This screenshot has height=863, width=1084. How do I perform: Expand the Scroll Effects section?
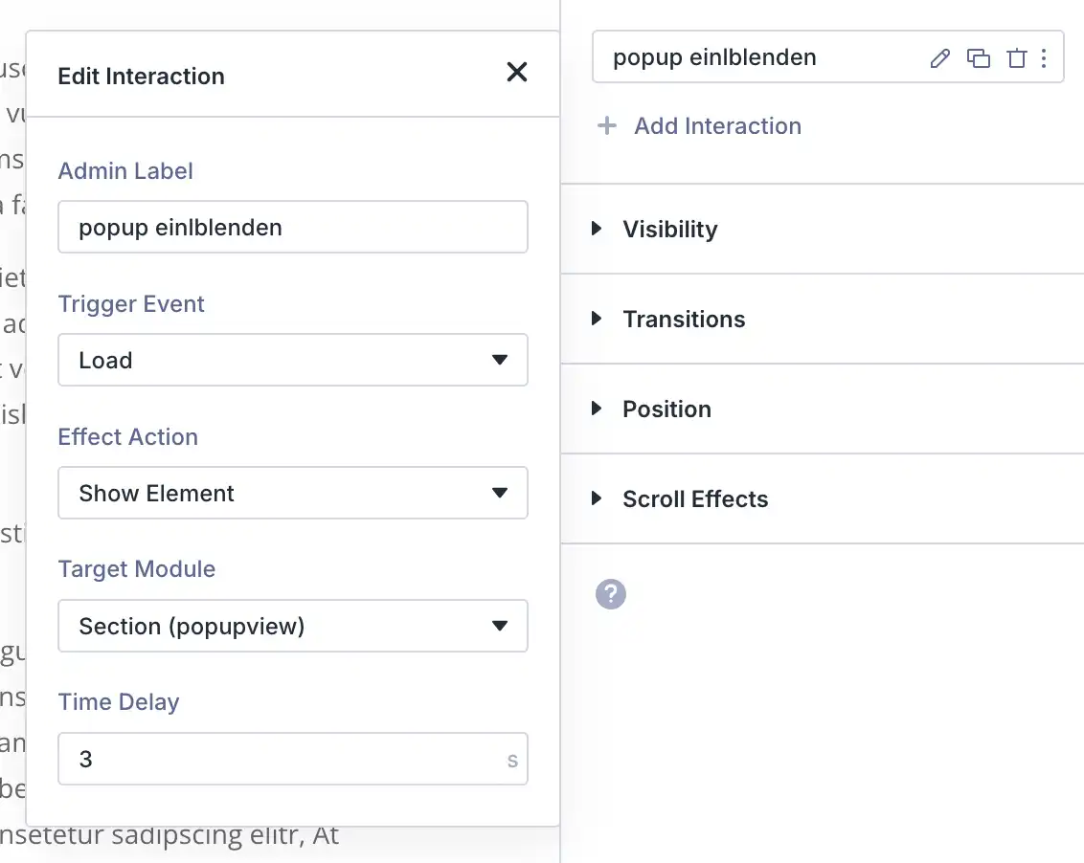coord(695,498)
